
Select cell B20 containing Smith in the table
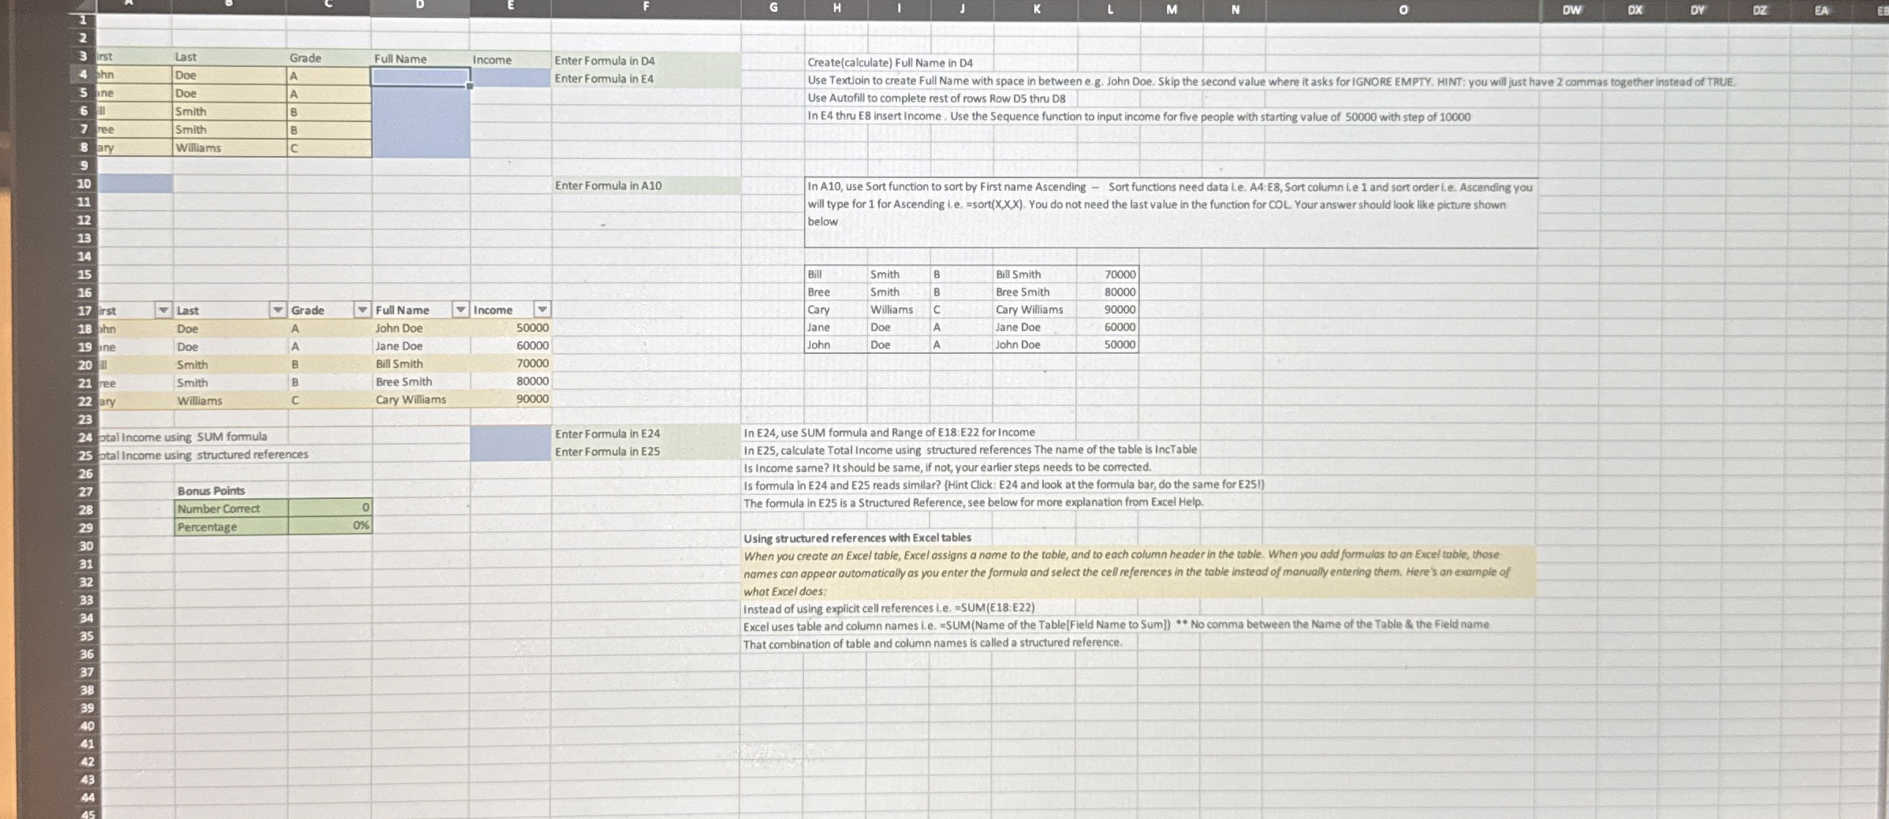[230, 364]
